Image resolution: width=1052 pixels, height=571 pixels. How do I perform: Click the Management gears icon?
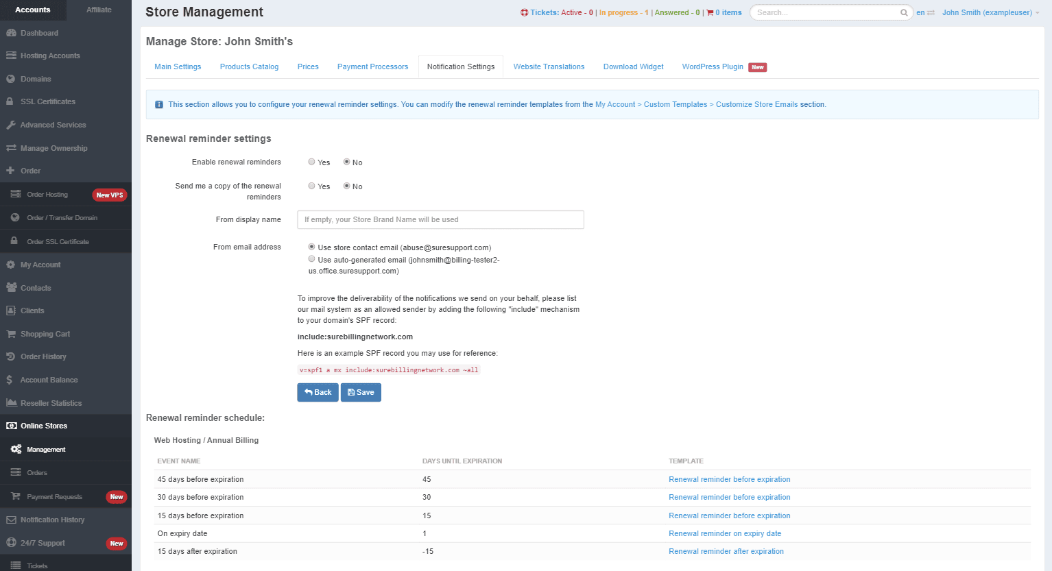click(x=16, y=450)
